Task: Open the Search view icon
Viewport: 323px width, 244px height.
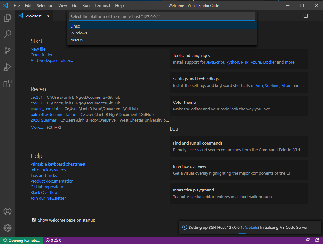Action: click(x=7, y=34)
